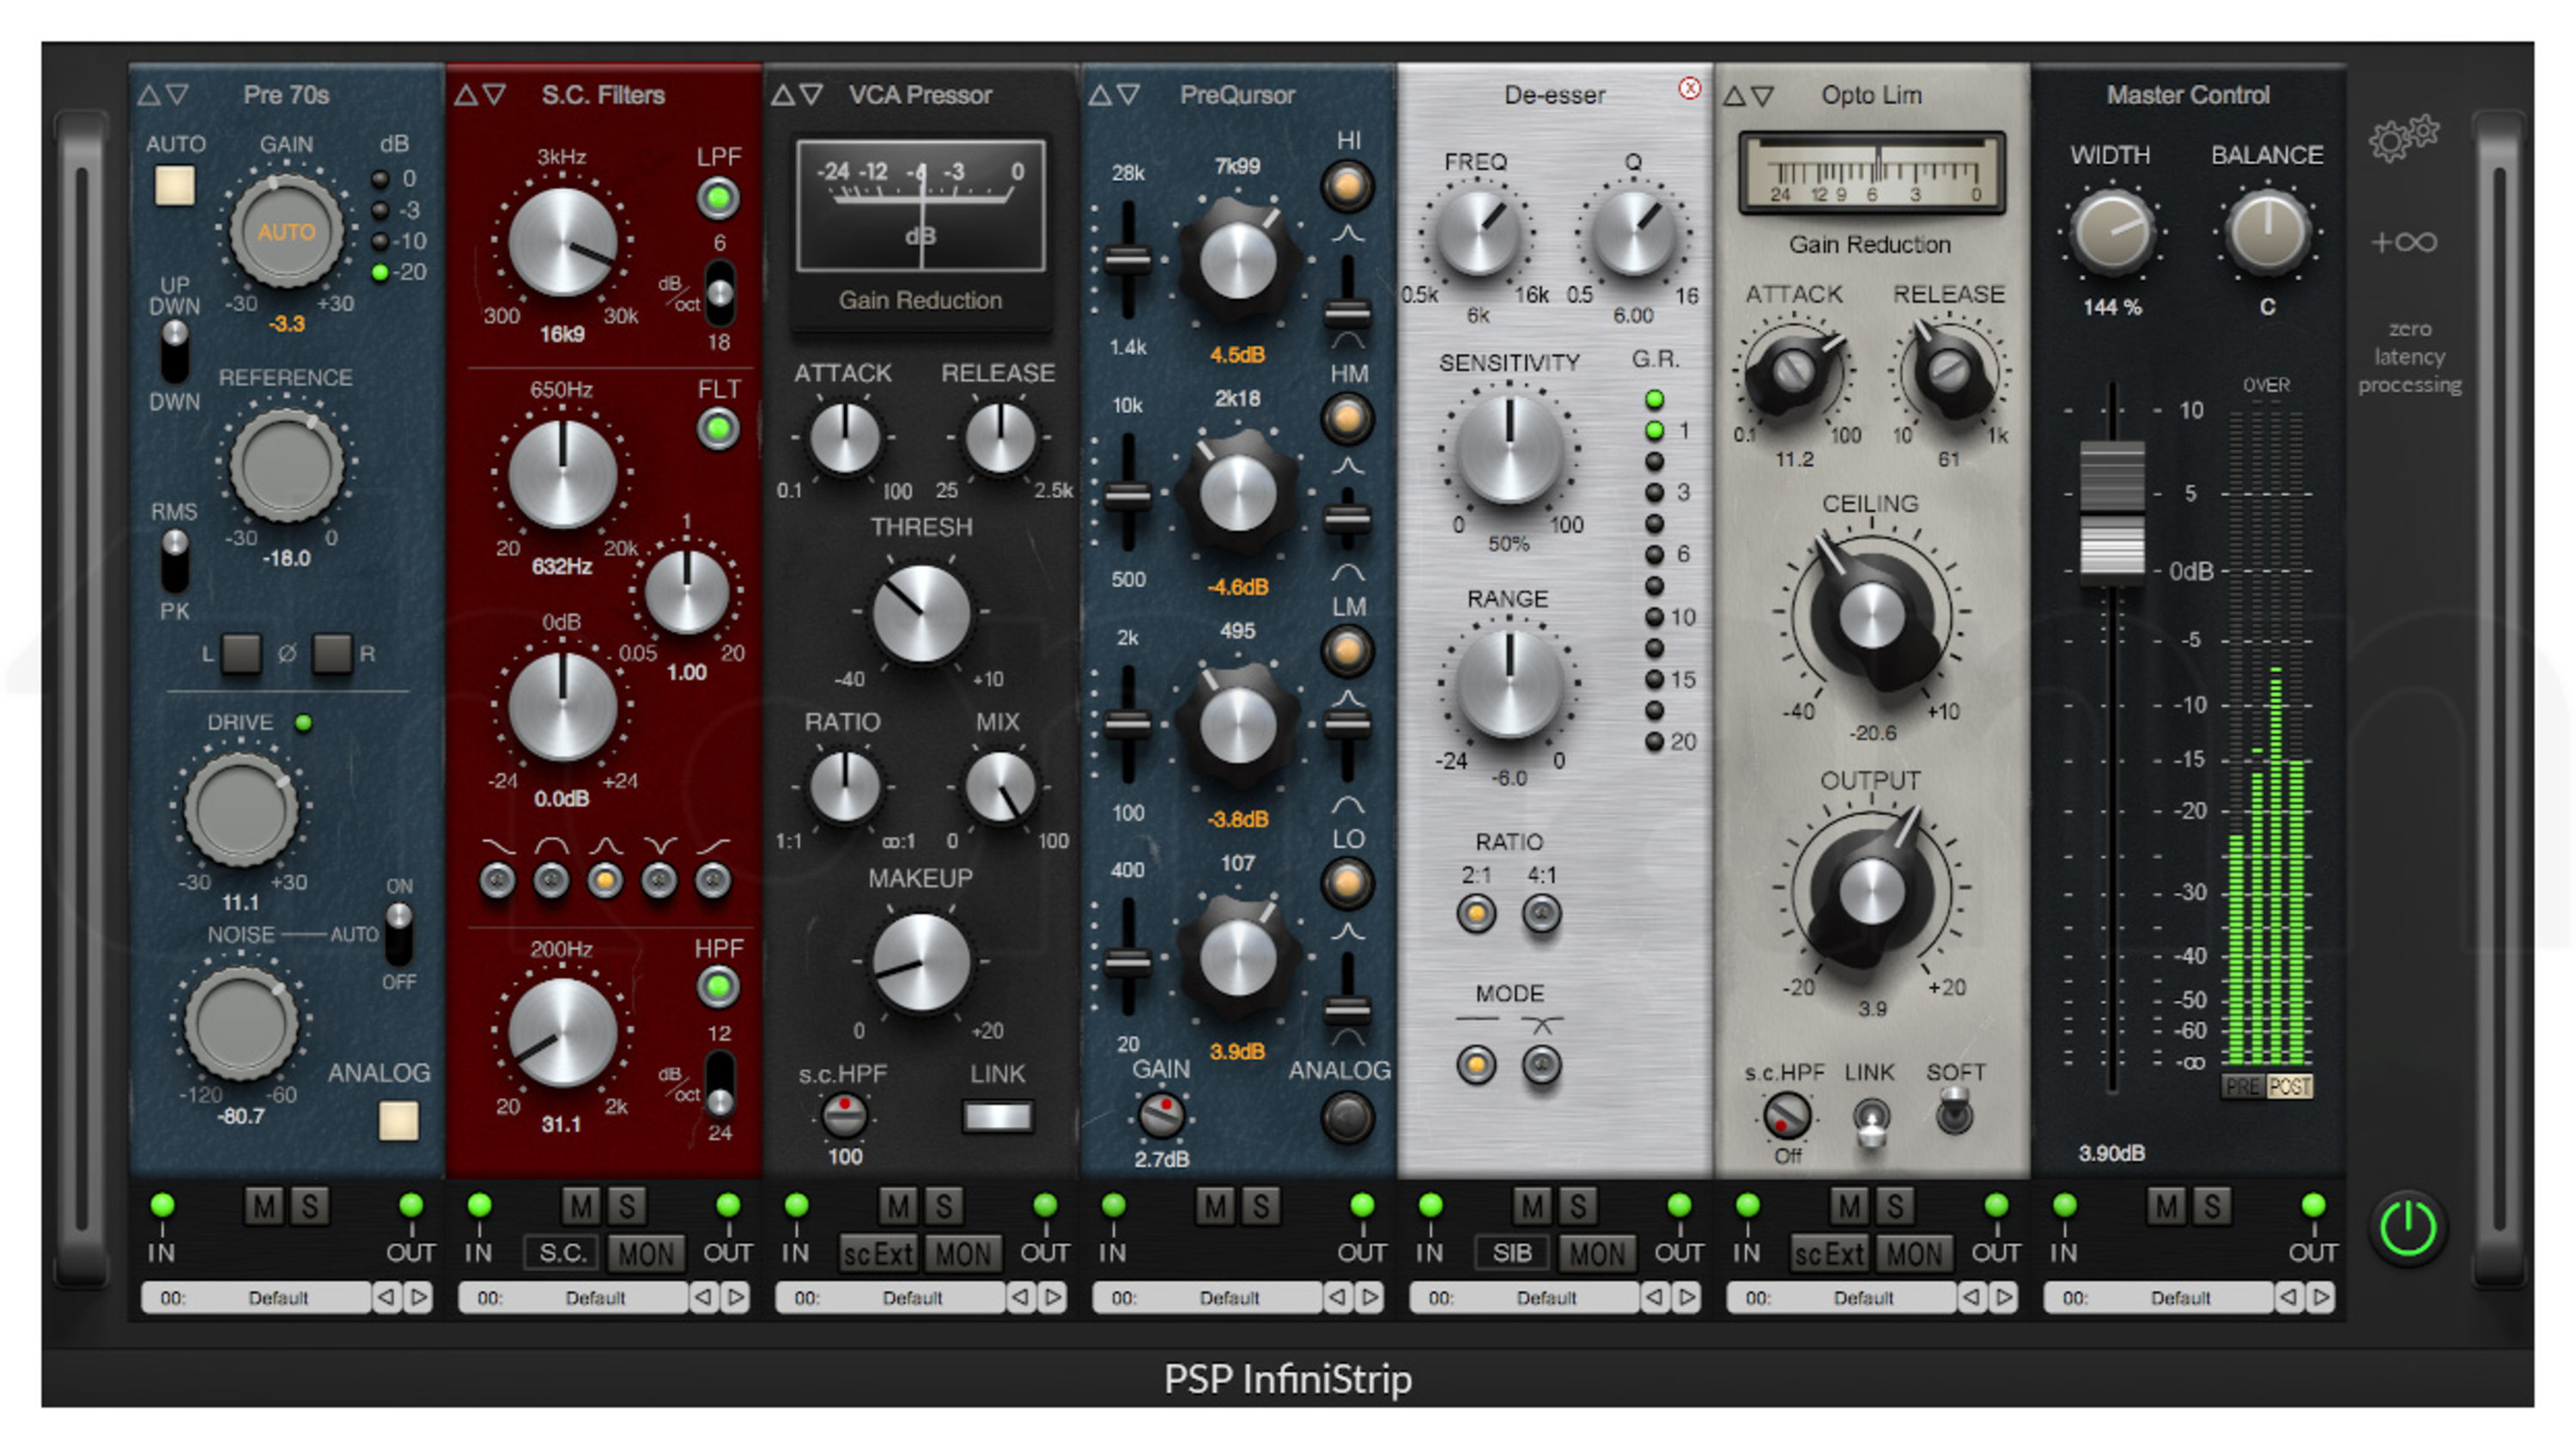Switch the master meter to POST

click(2289, 1086)
